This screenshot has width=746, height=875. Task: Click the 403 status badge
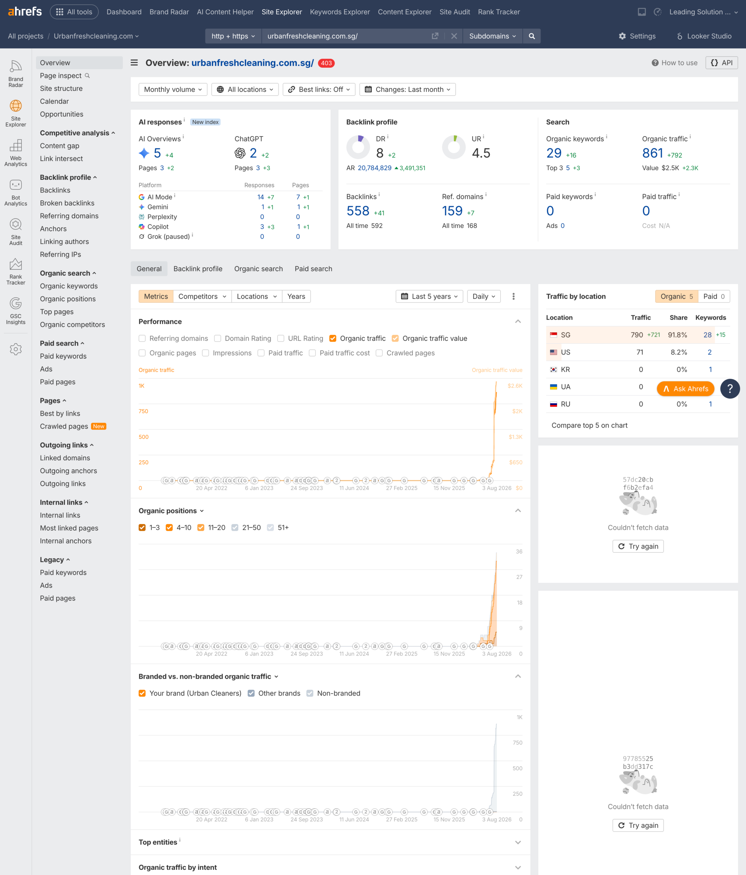pyautogui.click(x=326, y=63)
